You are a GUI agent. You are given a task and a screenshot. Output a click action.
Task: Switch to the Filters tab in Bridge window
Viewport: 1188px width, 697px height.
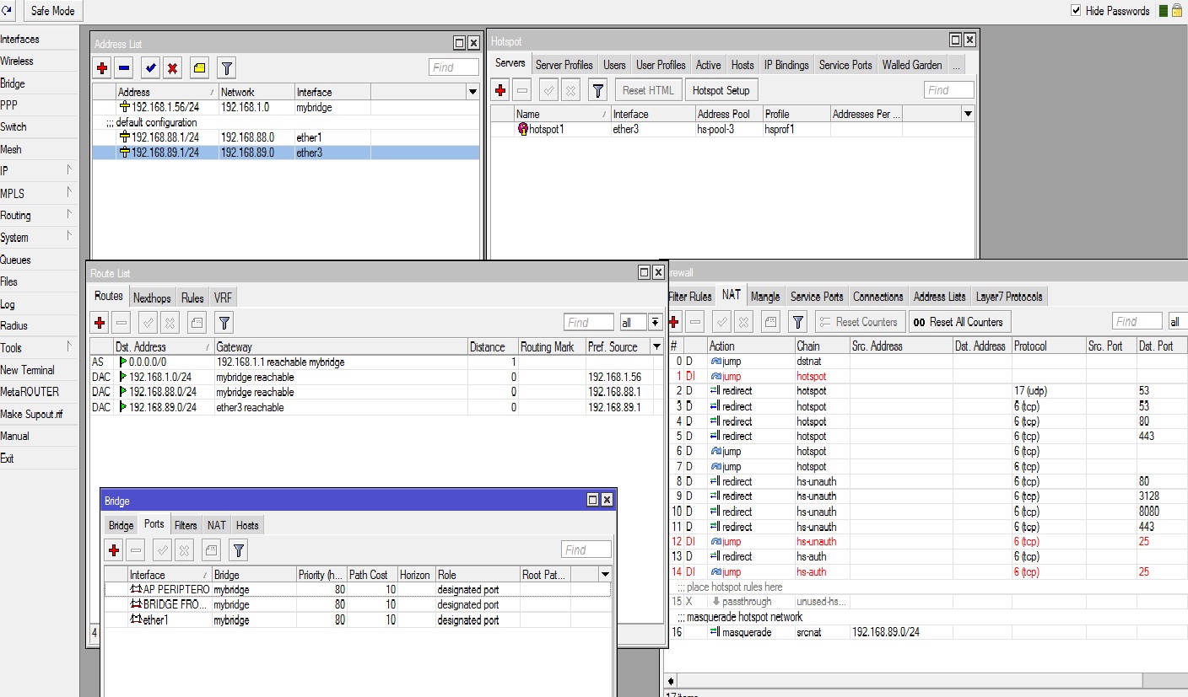point(186,525)
